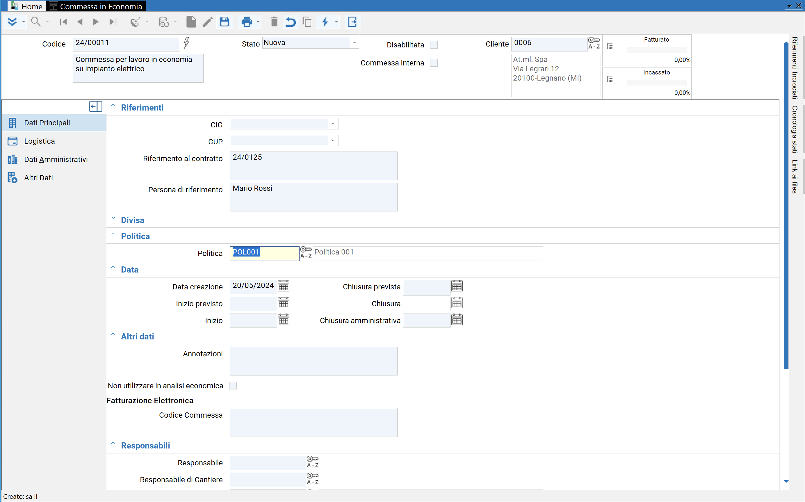Save the commessa with floppy disk icon
Image resolution: width=805 pixels, height=502 pixels.
[225, 22]
